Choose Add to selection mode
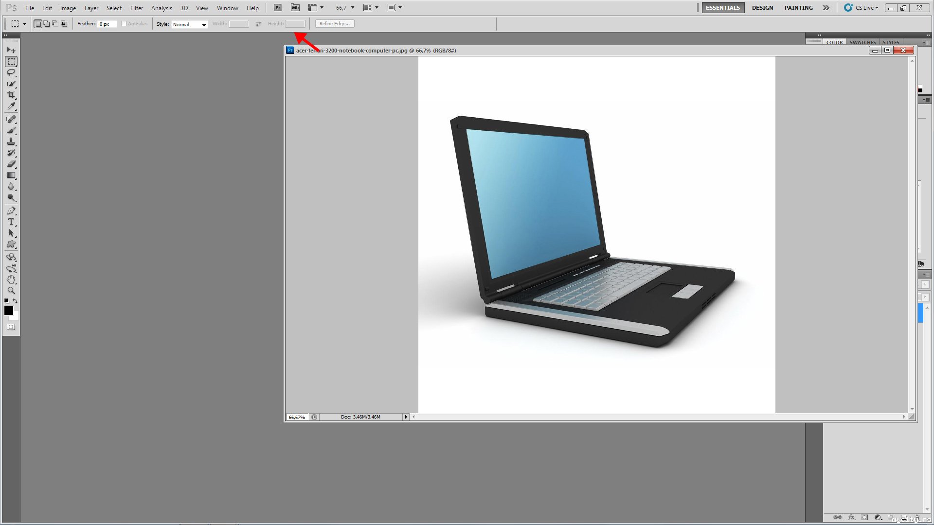 click(47, 24)
